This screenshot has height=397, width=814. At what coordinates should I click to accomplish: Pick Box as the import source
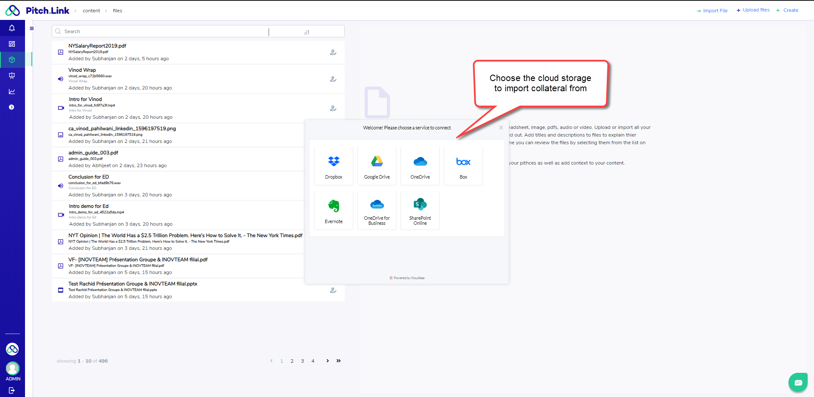(x=463, y=166)
